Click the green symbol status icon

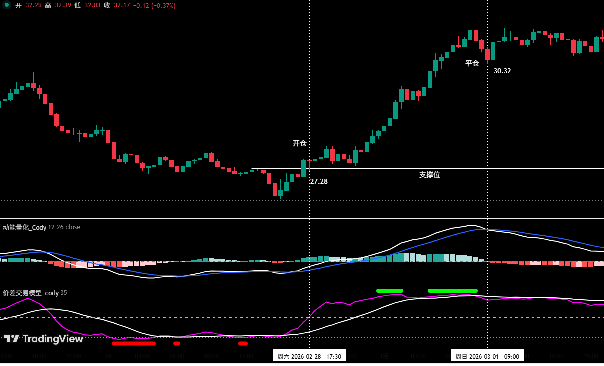(7, 5)
